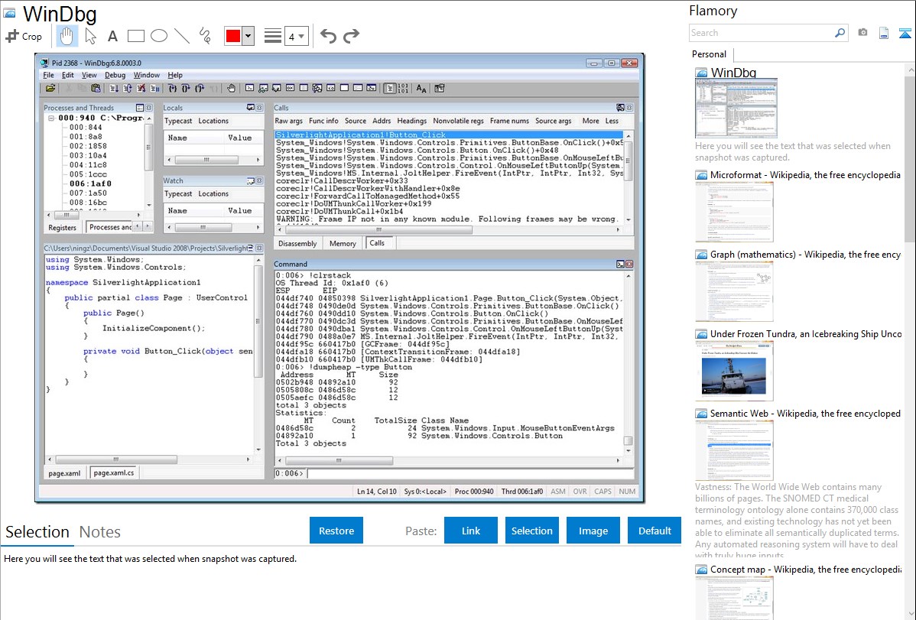The width and height of the screenshot is (916, 620).
Task: Click the Registers tab under Processes panel
Action: coord(63,228)
